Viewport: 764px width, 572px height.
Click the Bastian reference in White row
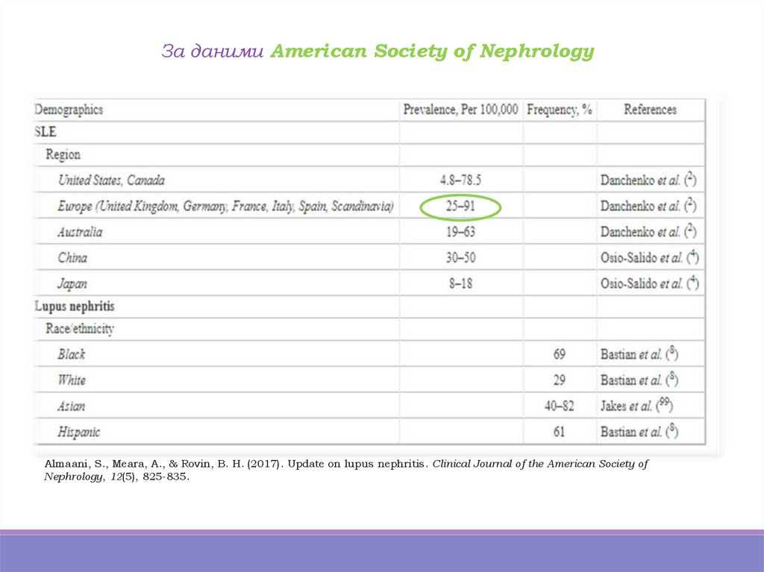[639, 380]
